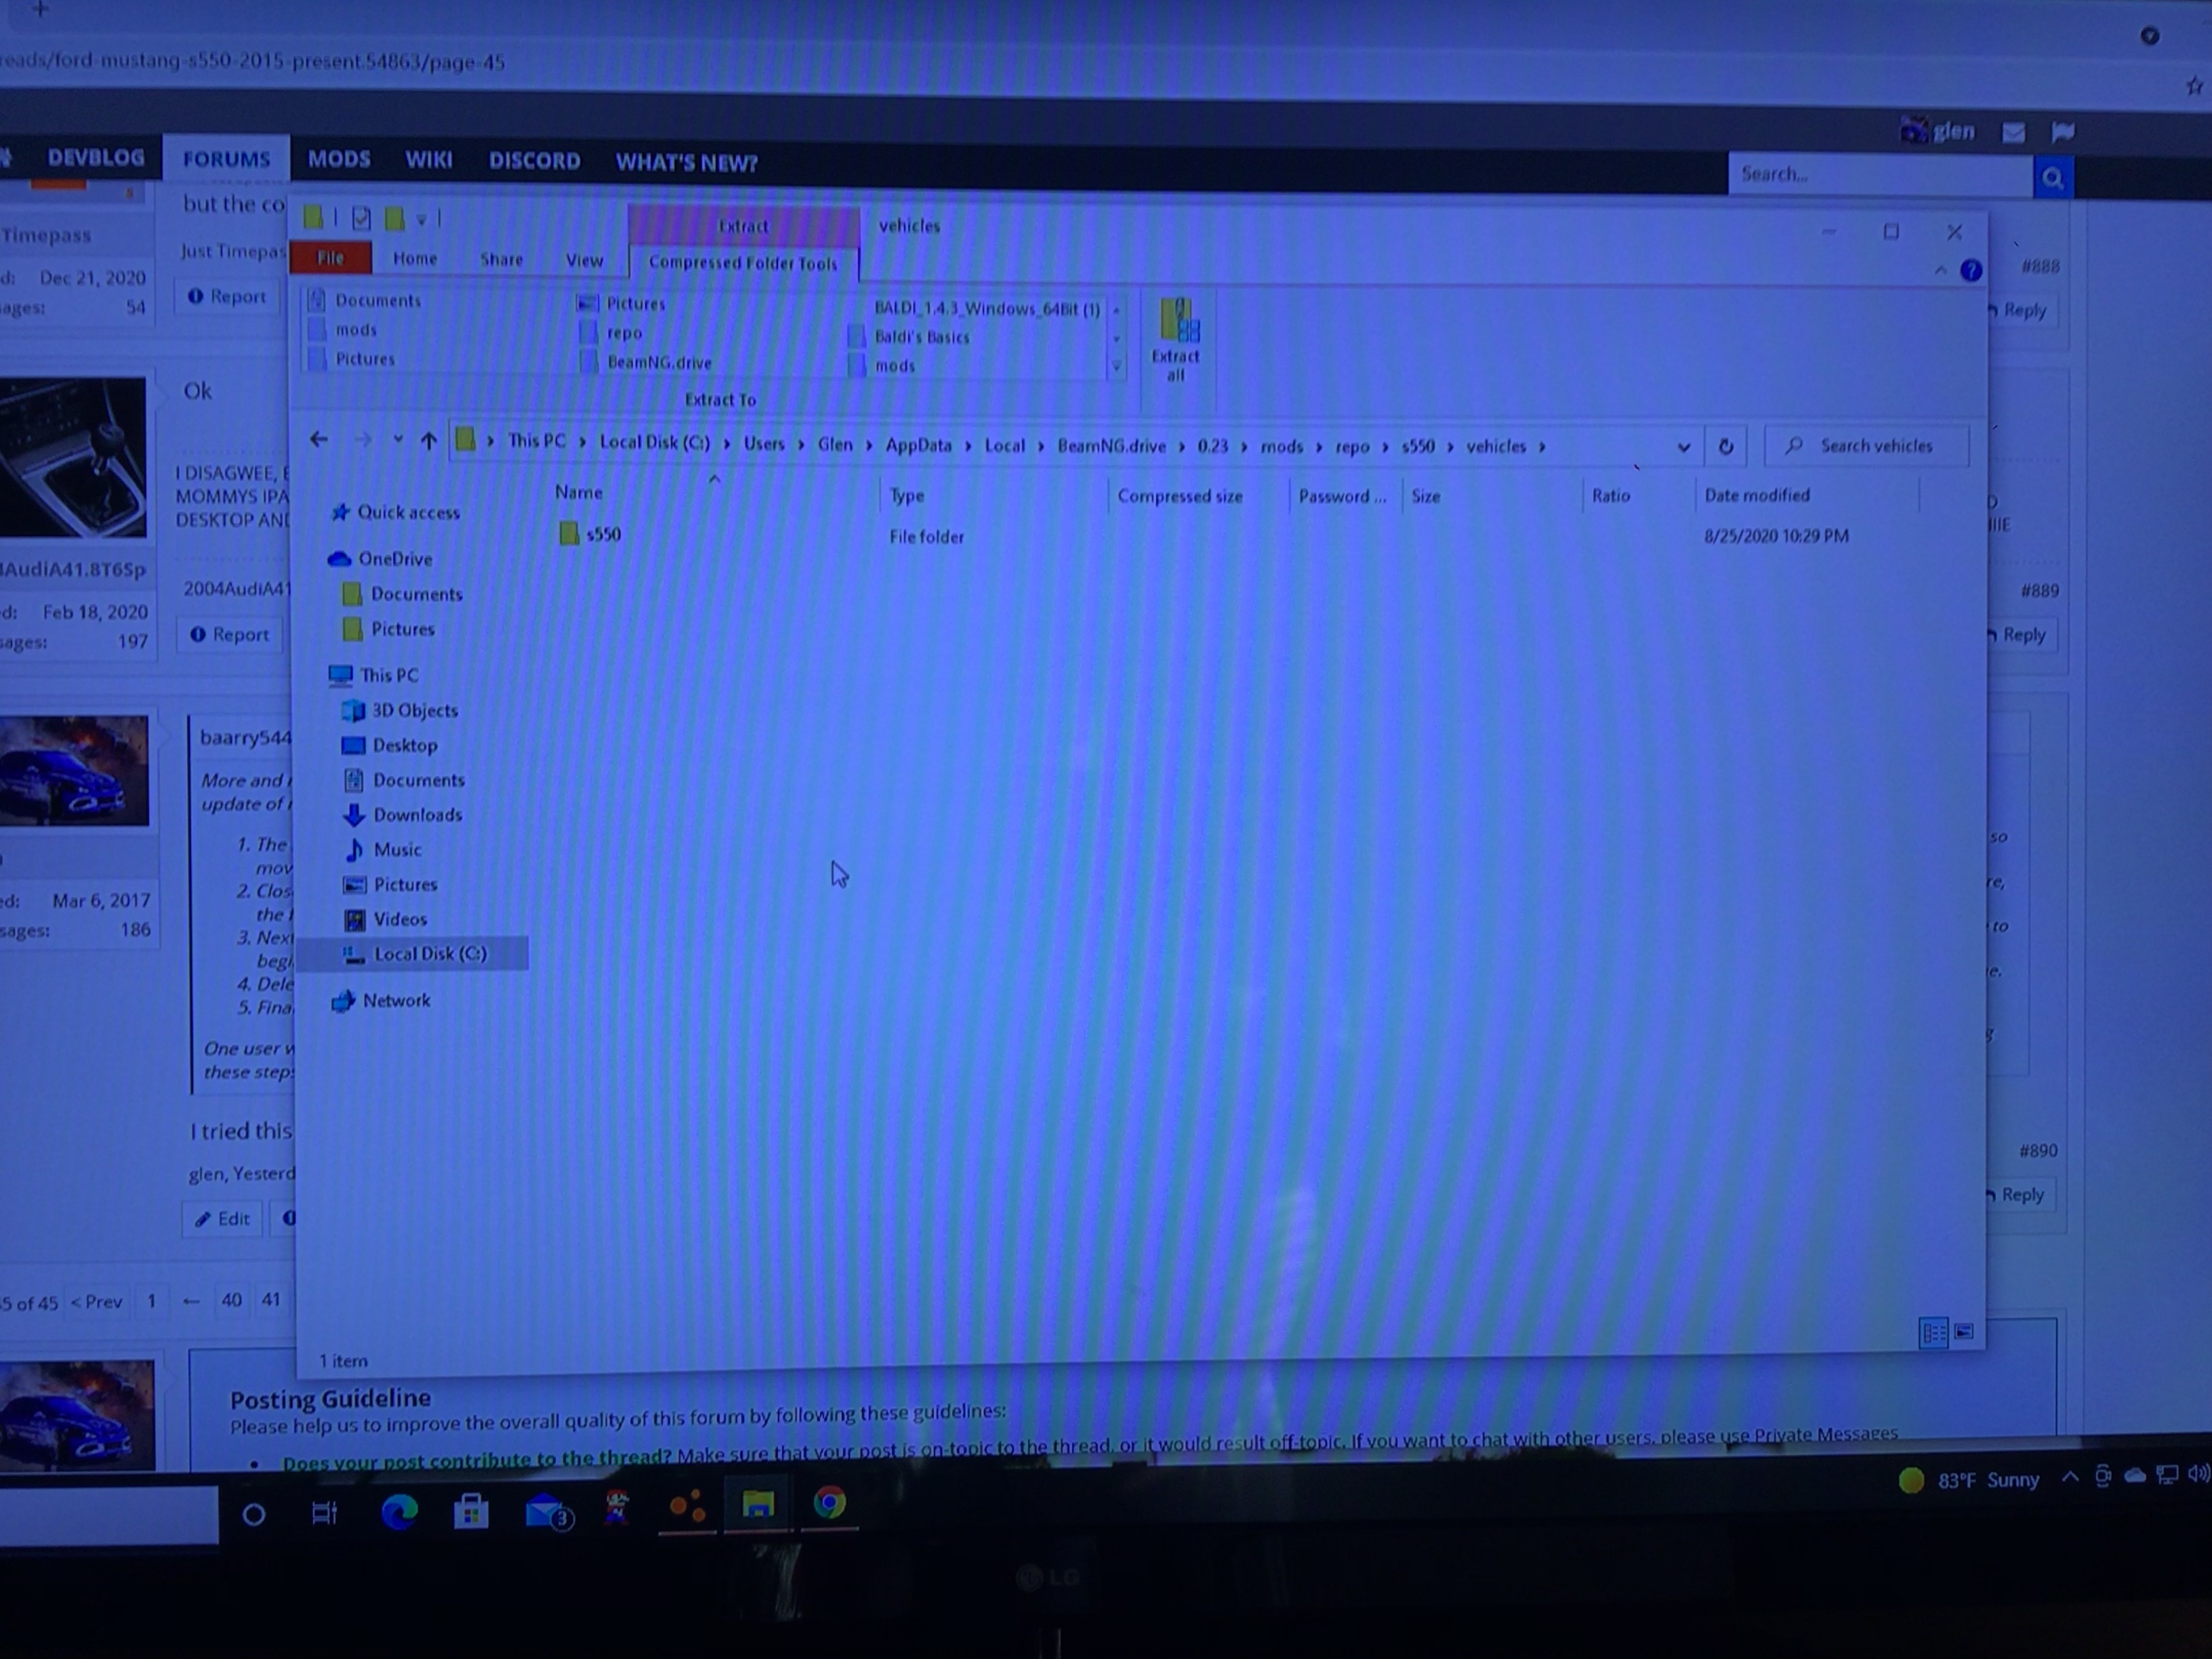Viewport: 2212px width, 1659px height.
Task: Open Microsoft Store from taskbar
Action: 471,1511
